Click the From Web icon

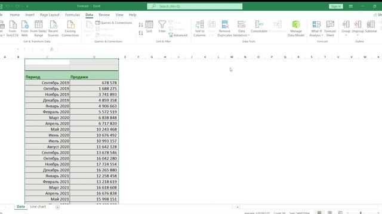(x=24, y=25)
